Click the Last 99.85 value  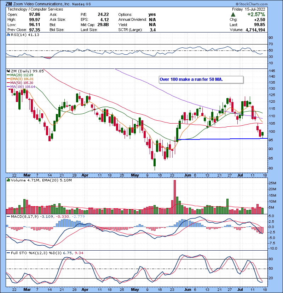click(x=260, y=25)
